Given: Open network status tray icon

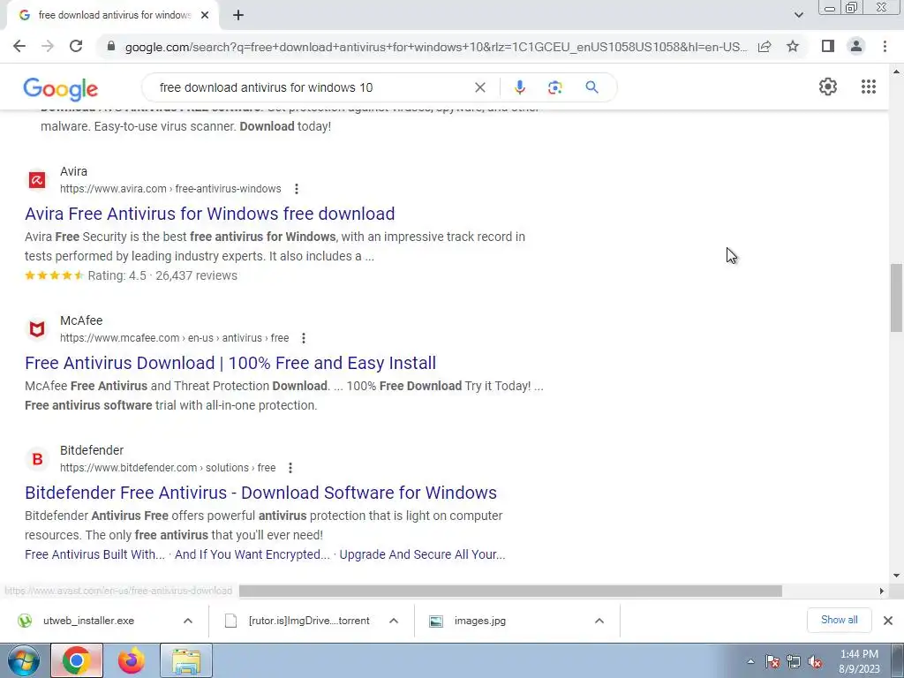Looking at the screenshot, I should [794, 661].
